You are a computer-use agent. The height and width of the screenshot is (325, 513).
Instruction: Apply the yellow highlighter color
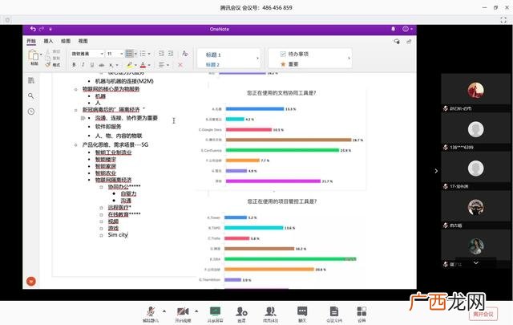click(130, 65)
